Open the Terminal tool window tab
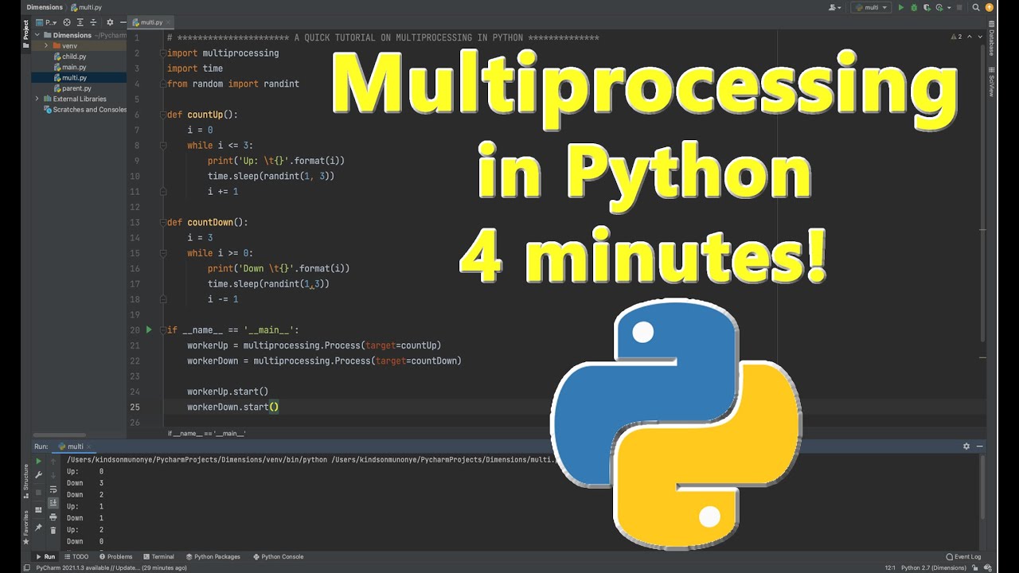This screenshot has width=1019, height=573. tap(158, 557)
